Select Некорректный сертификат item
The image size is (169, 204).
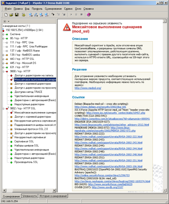[x=30, y=137]
